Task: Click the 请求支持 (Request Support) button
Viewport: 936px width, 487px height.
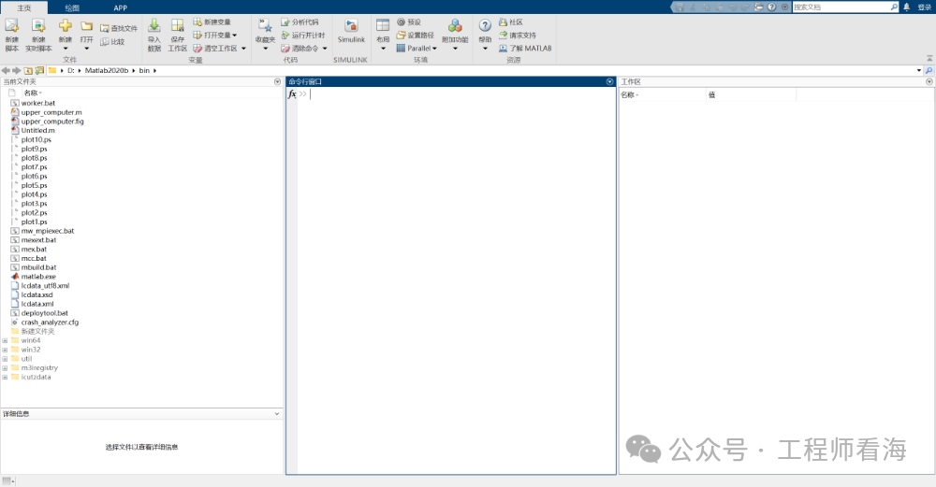Action: click(517, 36)
